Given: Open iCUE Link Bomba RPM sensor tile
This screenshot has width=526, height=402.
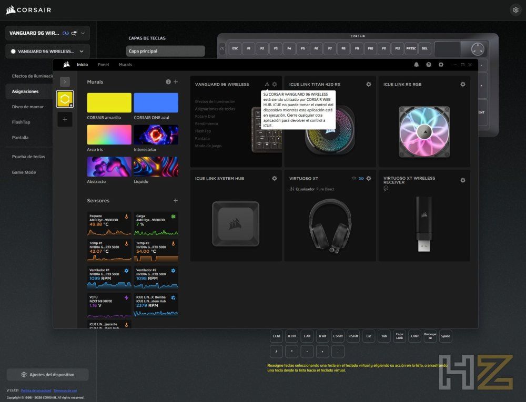Looking at the screenshot, I should pos(156,305).
